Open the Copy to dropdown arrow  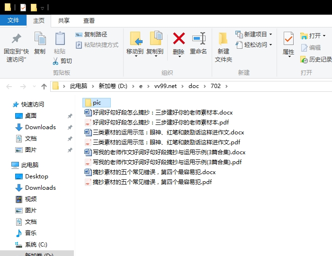click(x=156, y=56)
